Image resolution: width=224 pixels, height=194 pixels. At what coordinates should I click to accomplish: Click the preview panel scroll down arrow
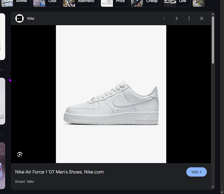coord(213,187)
